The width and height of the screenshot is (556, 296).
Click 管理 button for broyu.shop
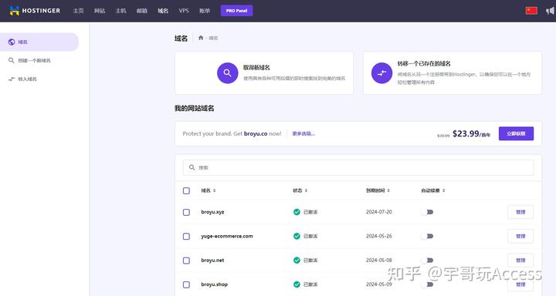coord(520,284)
